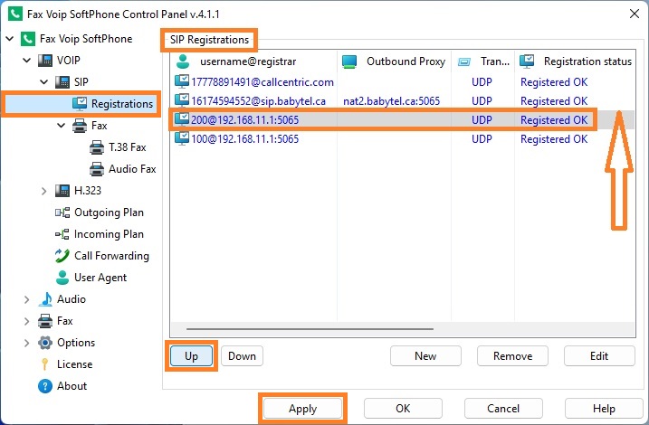Select the 16174594552@sip.babytel.ca row
Viewport: 649px width, 425px height.
402,101
